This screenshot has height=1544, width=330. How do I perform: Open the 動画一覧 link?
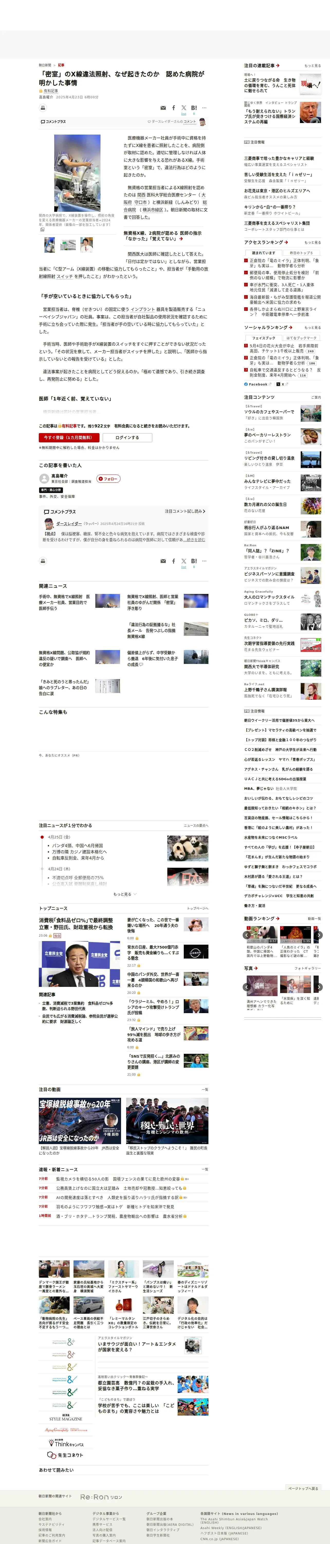[314, 919]
